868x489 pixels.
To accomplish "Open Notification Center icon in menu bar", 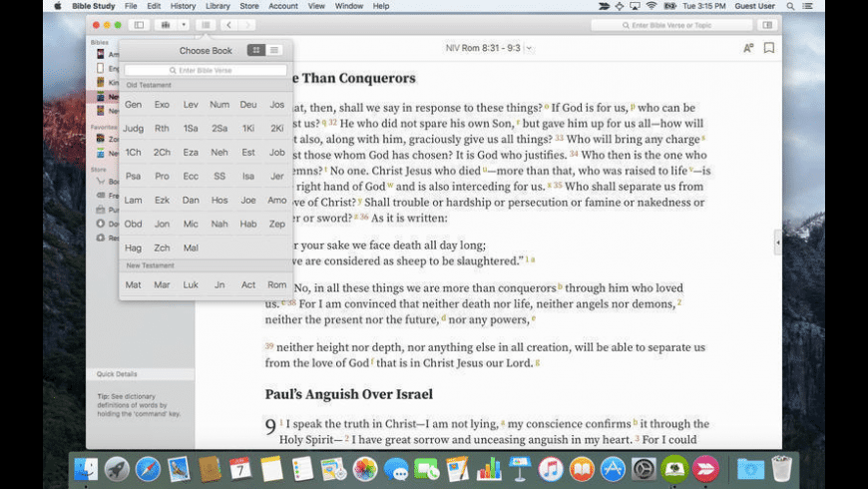I will coord(808,6).
